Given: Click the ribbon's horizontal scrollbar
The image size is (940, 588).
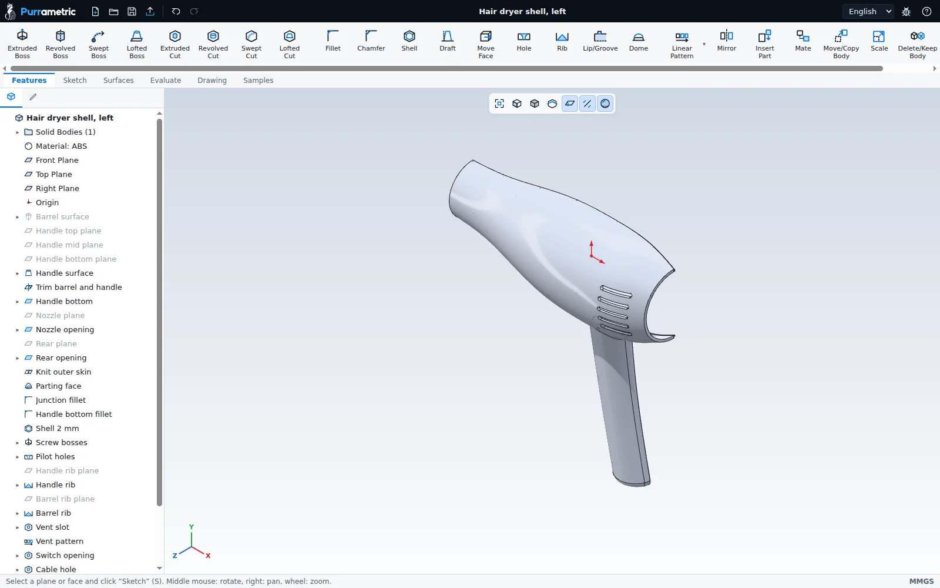Looking at the screenshot, I should [x=446, y=68].
